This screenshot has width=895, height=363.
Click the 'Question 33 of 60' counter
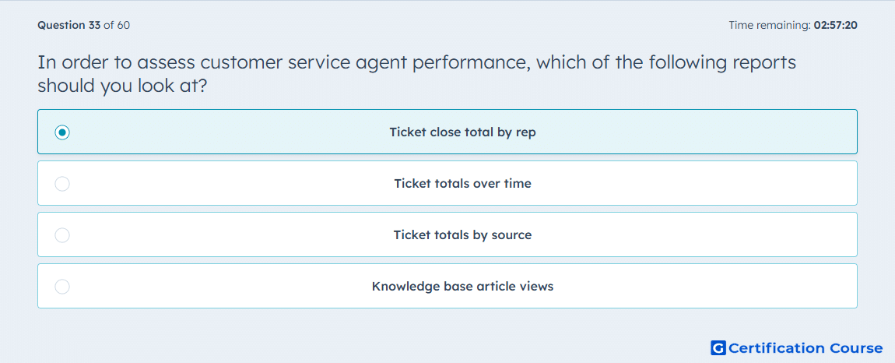click(x=83, y=25)
